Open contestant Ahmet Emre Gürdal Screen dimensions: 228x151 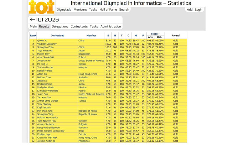(47, 101)
